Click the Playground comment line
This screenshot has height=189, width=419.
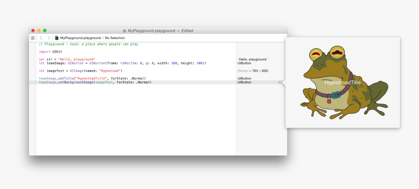coord(89,44)
